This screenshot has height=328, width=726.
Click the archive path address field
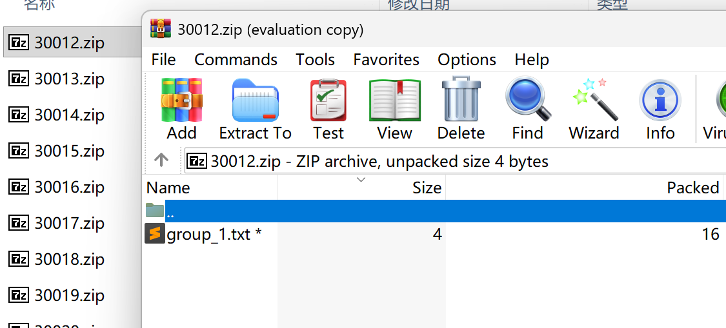(x=452, y=160)
